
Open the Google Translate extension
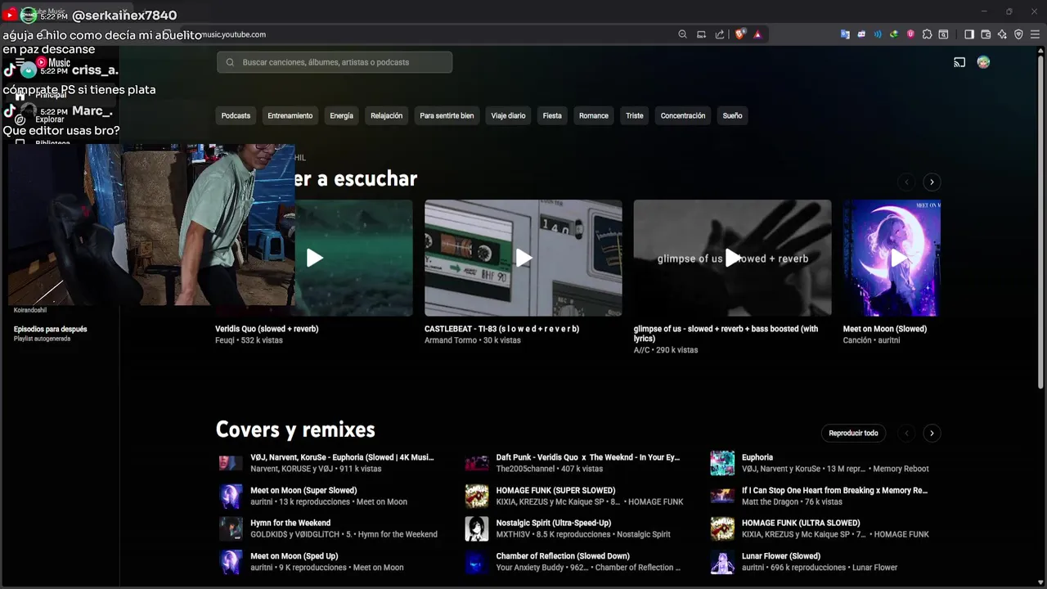coord(845,34)
